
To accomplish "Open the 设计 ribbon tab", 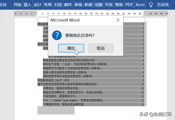I will click(38, 5).
